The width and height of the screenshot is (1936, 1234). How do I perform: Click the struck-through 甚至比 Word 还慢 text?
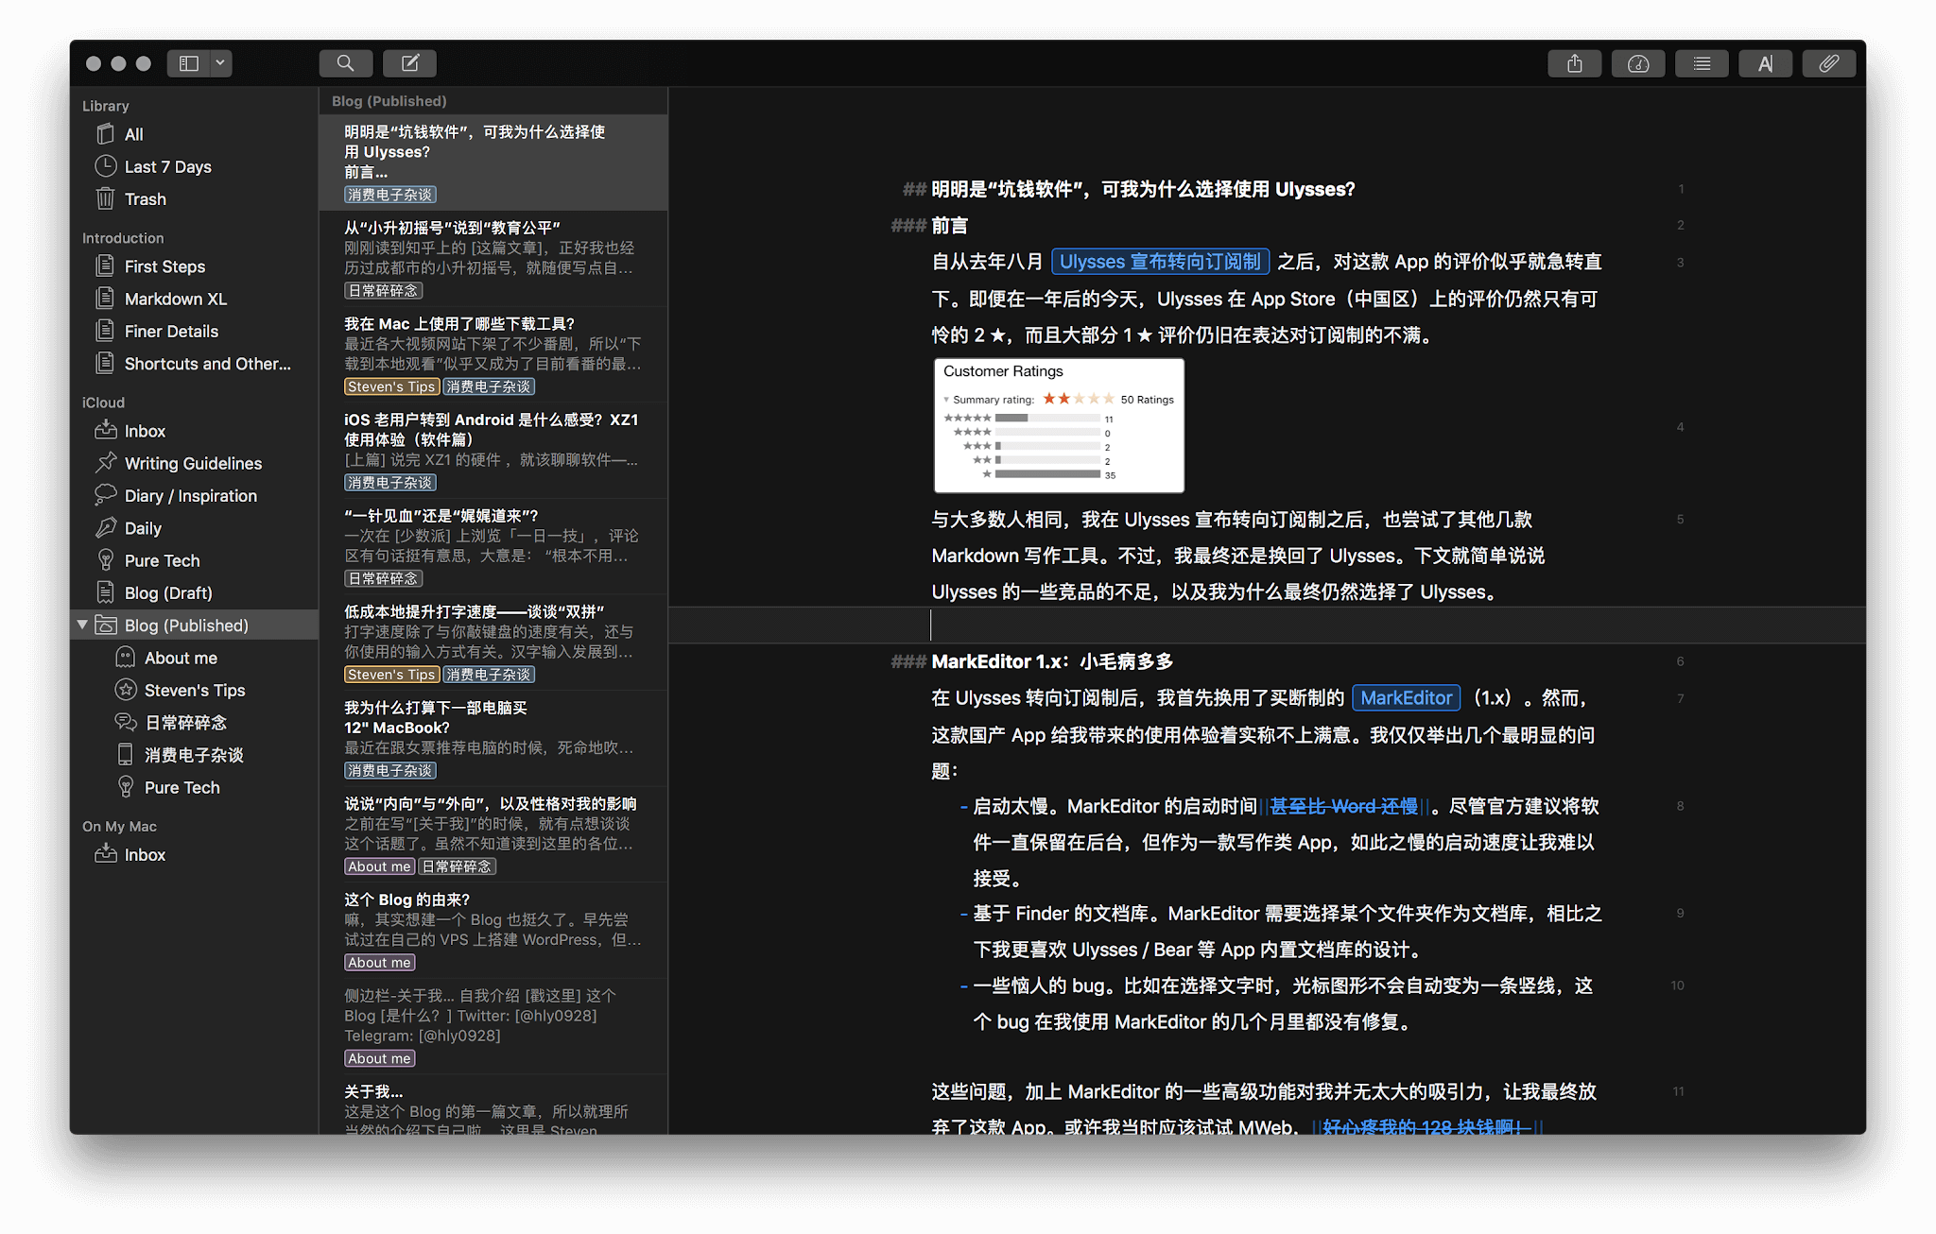click(1343, 806)
